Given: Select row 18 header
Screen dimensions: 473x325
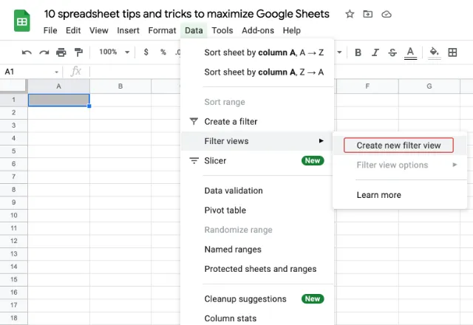Looking at the screenshot, I should coord(13,318).
